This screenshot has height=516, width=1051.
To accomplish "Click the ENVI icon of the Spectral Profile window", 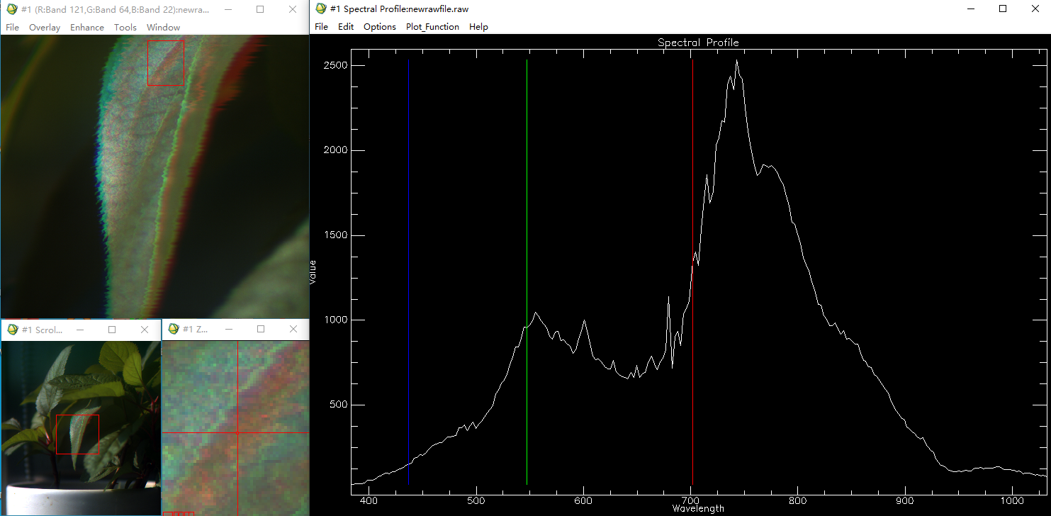I will point(321,9).
